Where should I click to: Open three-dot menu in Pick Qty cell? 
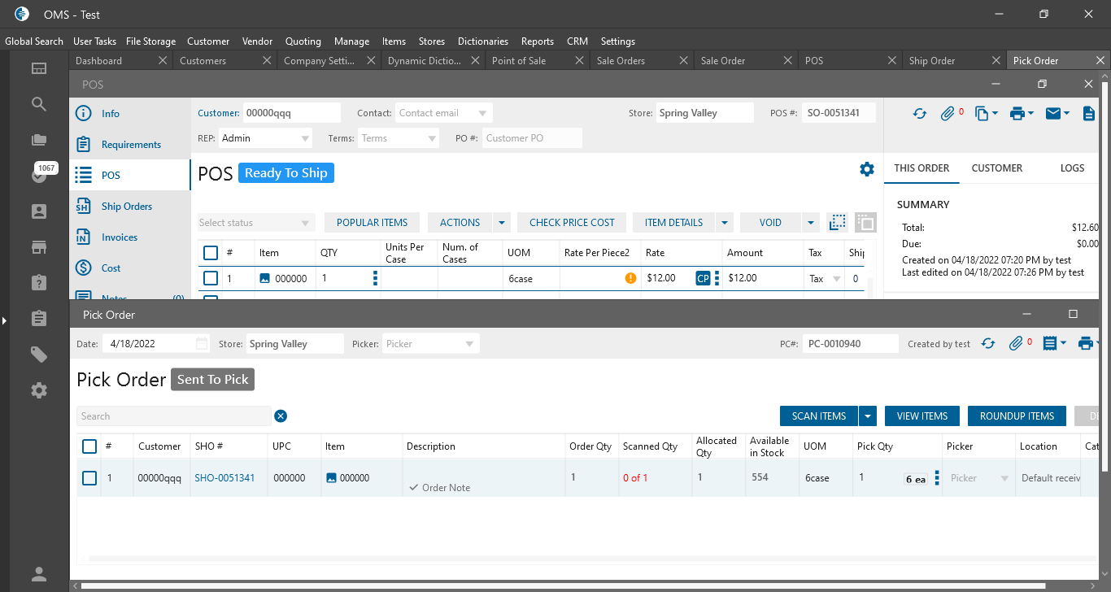click(937, 478)
